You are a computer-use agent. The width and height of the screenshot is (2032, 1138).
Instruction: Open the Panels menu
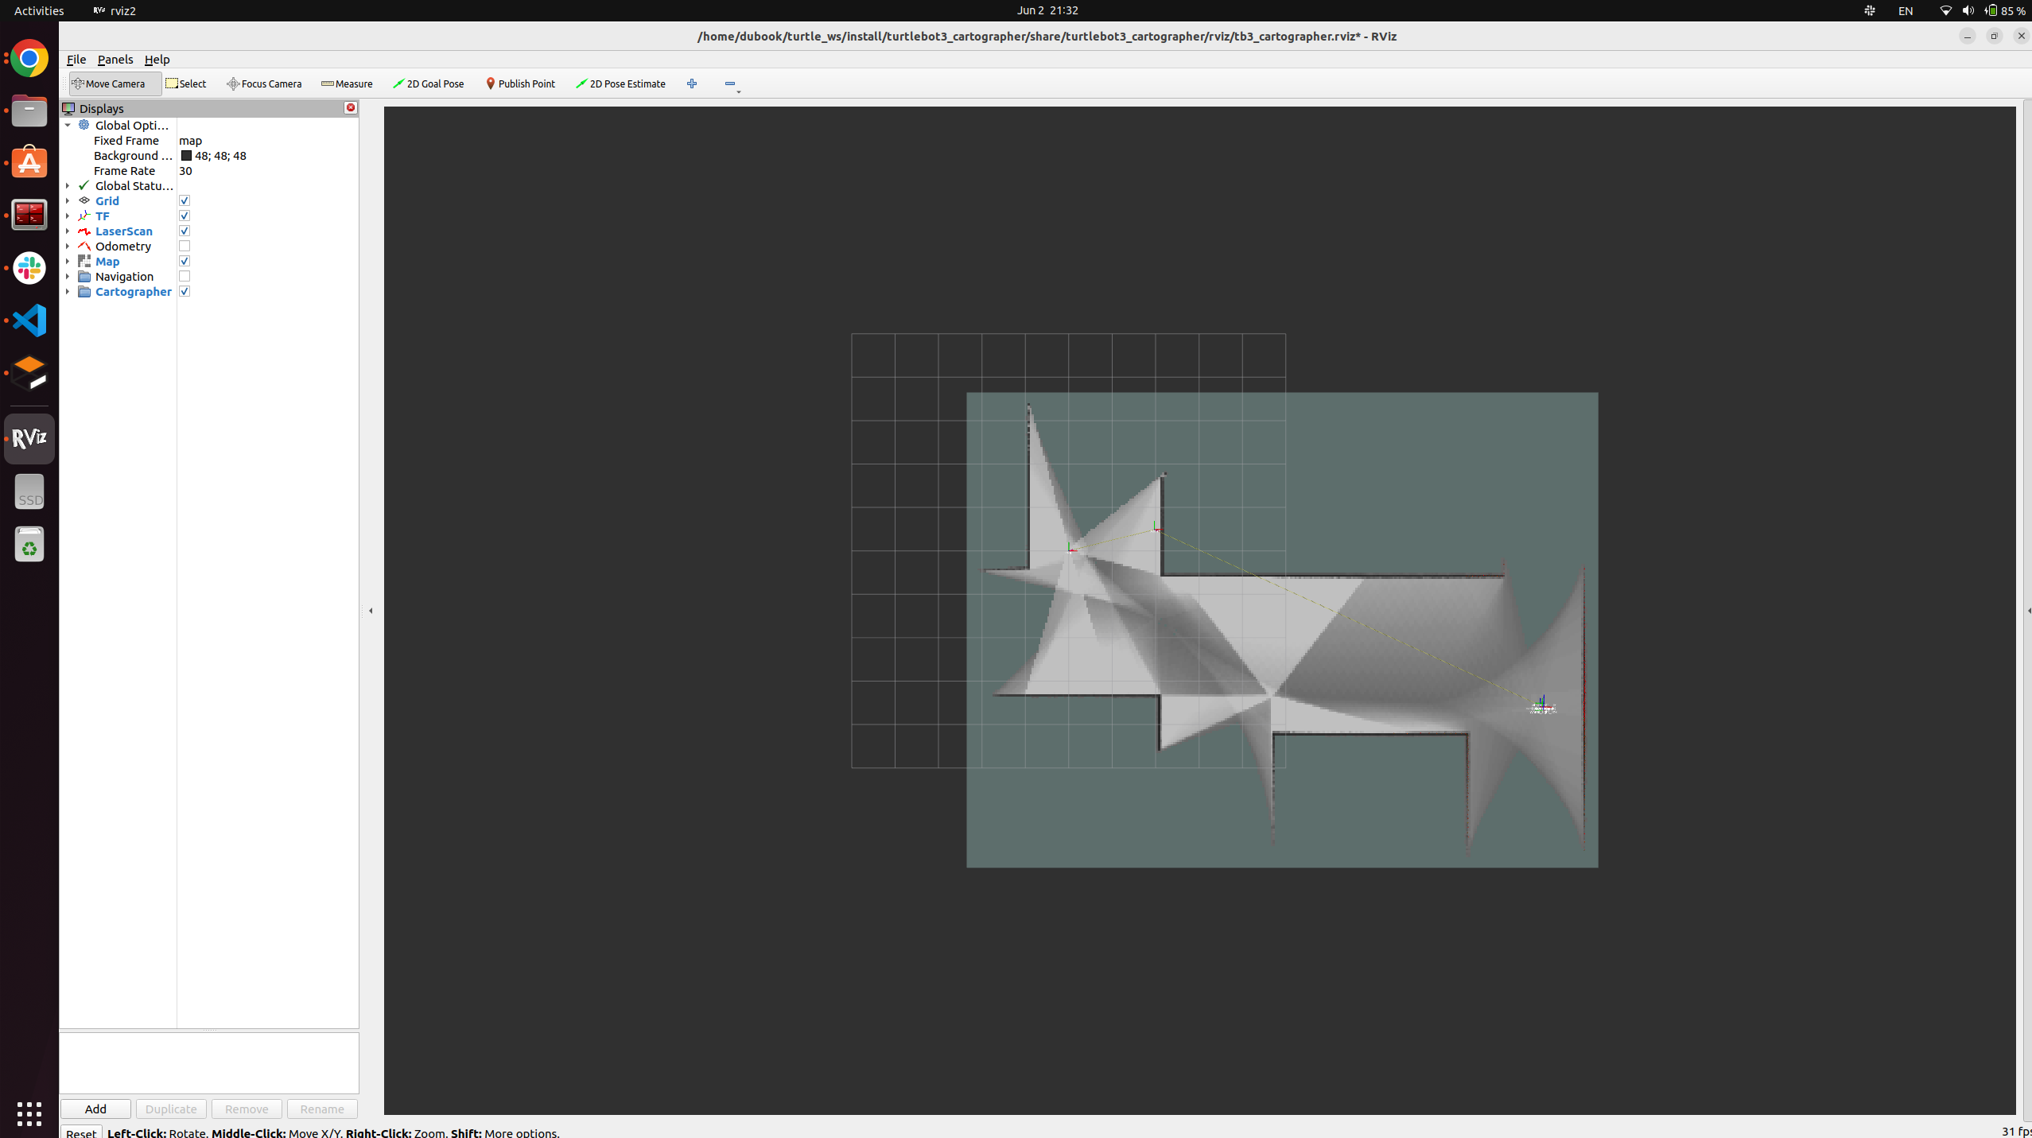[x=115, y=60]
